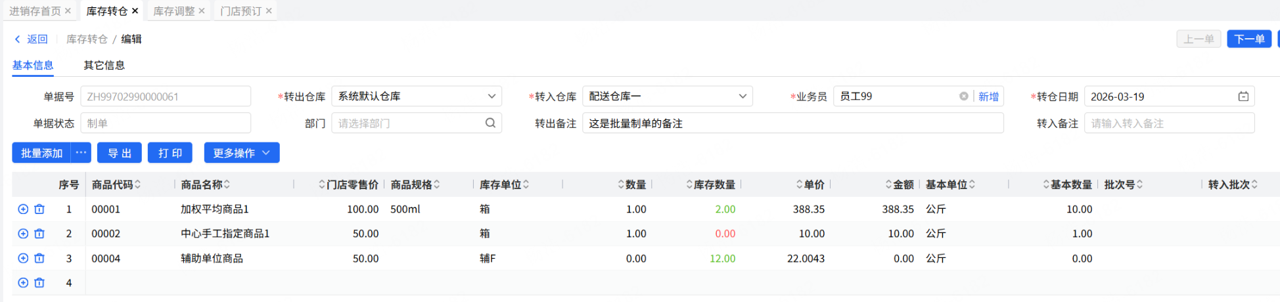Close the 库存调整 tab
The height and width of the screenshot is (302, 1280).
[x=202, y=11]
